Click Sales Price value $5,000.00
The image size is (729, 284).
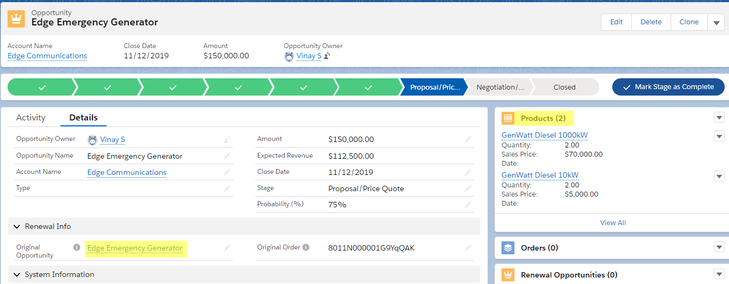coord(581,194)
